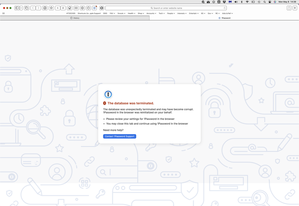Click the print toolbar icon
Screen dimensions: 299x206
point(45,8)
